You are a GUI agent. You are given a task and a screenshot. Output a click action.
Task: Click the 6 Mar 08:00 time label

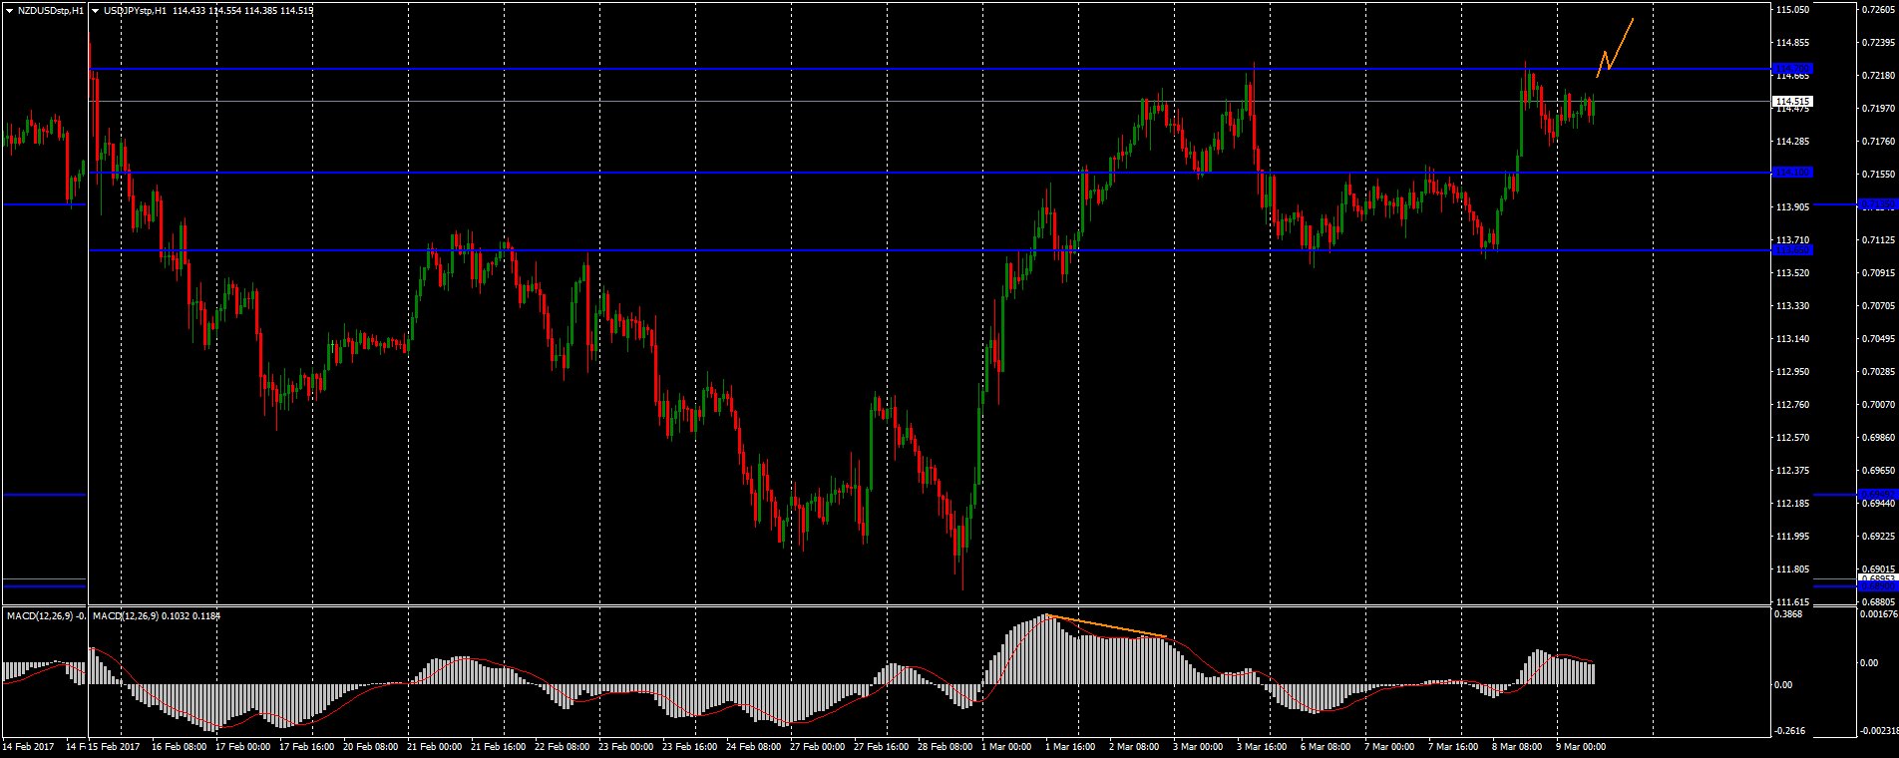point(1326,747)
